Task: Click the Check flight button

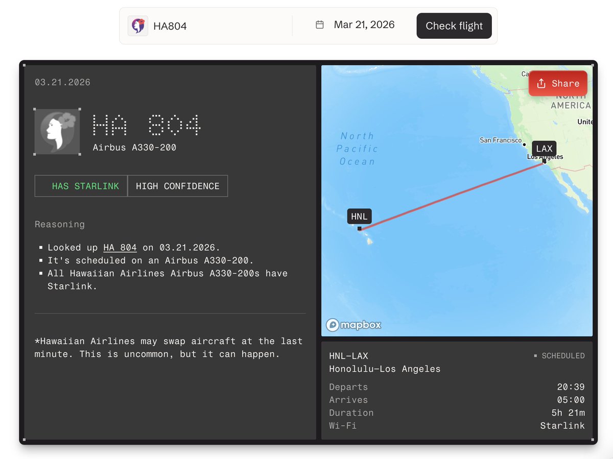Action: pyautogui.click(x=454, y=26)
